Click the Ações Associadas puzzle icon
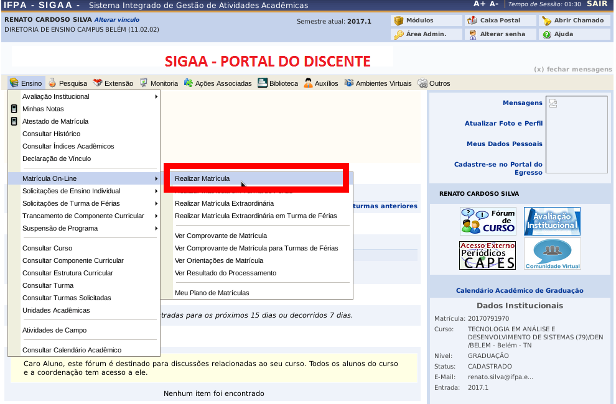This screenshot has width=616, height=404. (189, 83)
